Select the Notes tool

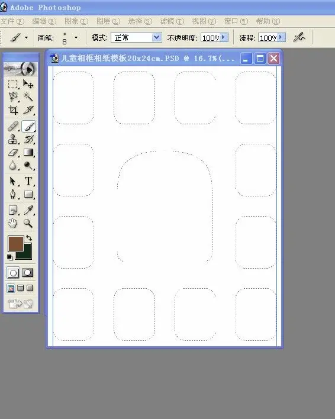13,210
